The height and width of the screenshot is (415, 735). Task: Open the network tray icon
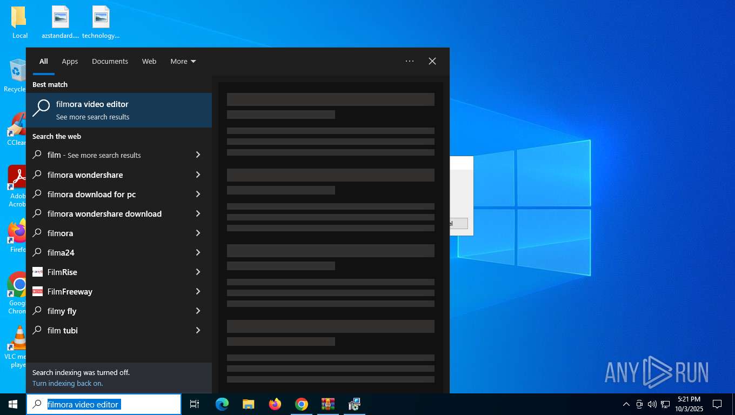point(665,404)
